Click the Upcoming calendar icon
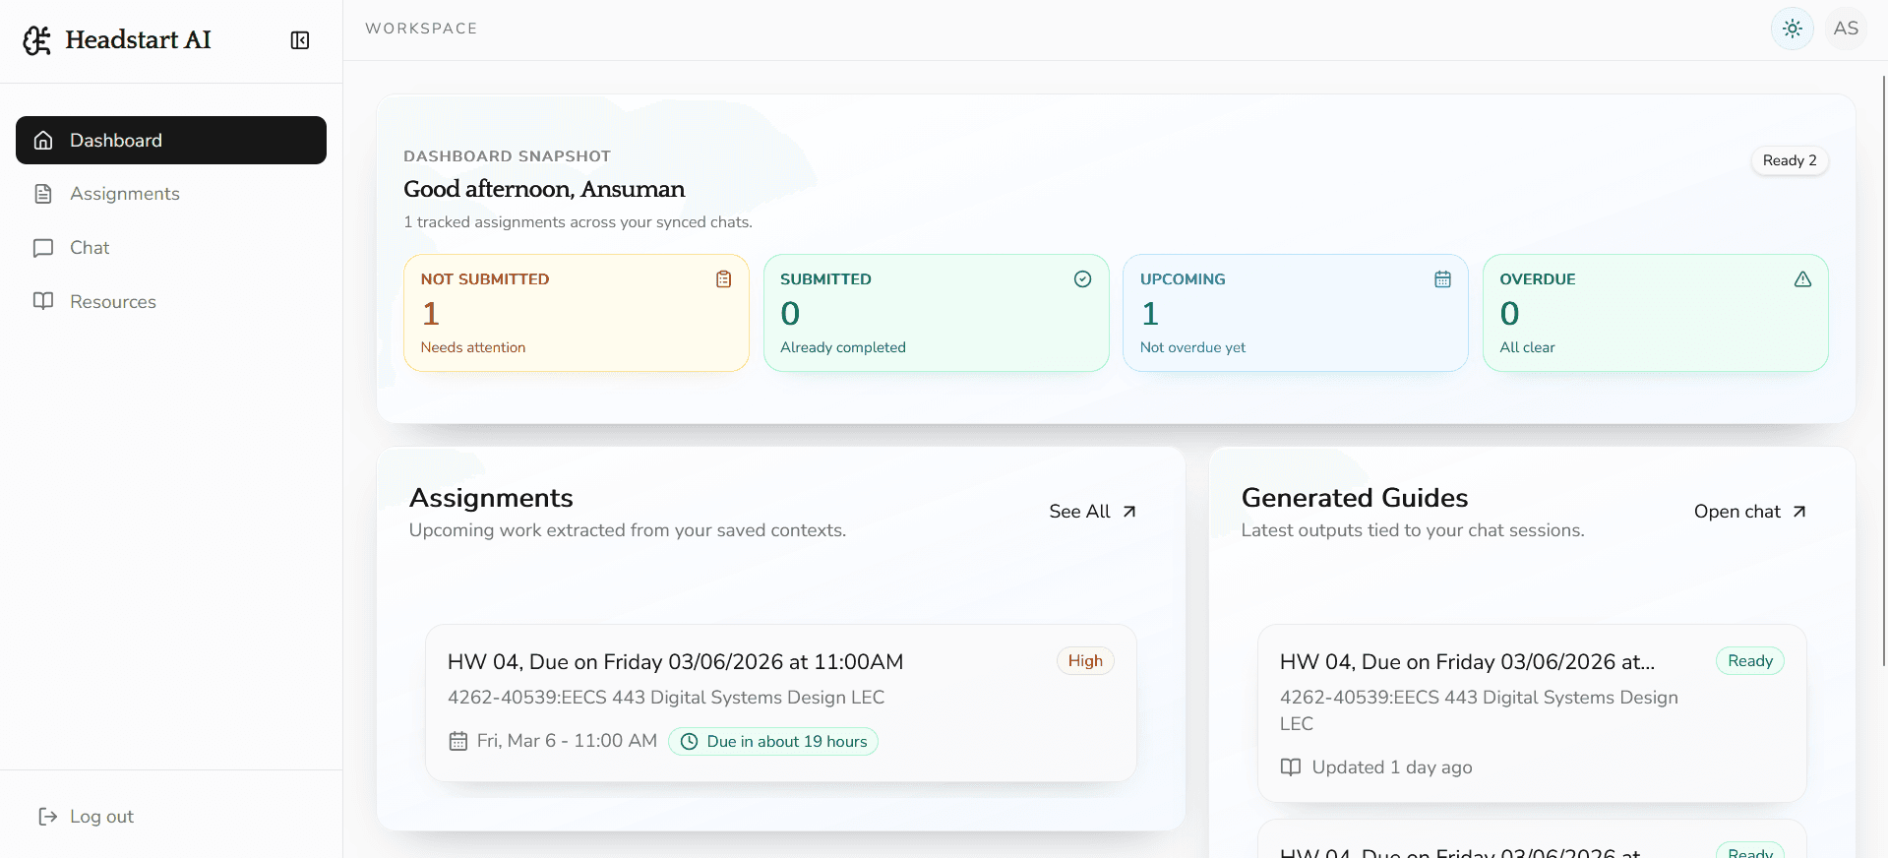 click(x=1442, y=279)
